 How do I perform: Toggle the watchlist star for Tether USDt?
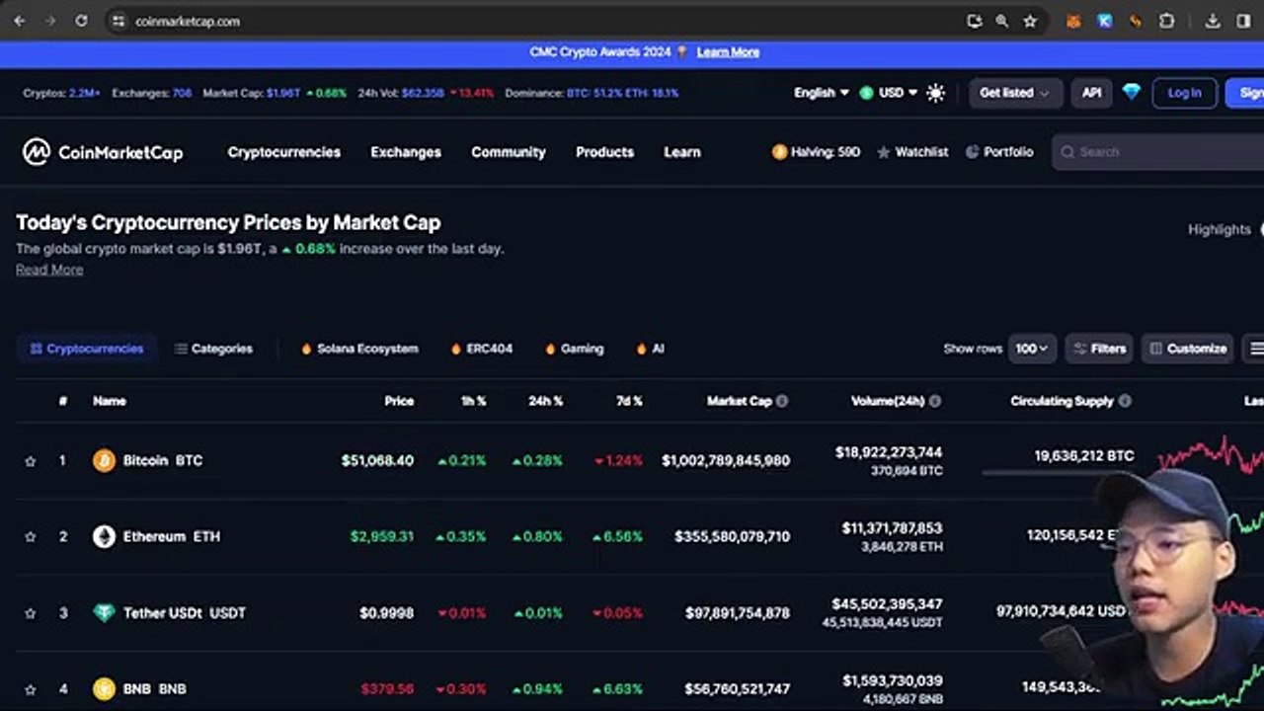[31, 613]
